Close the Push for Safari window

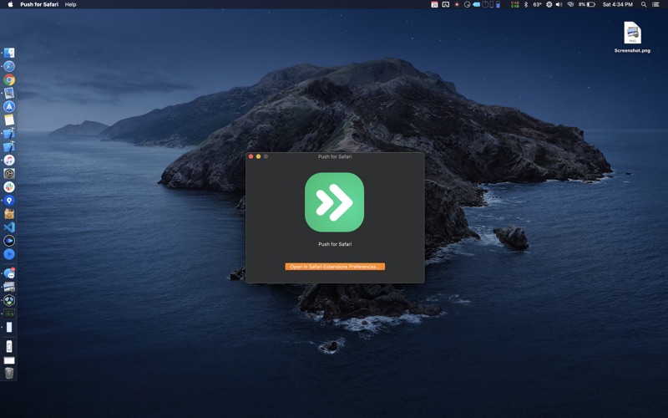point(251,156)
